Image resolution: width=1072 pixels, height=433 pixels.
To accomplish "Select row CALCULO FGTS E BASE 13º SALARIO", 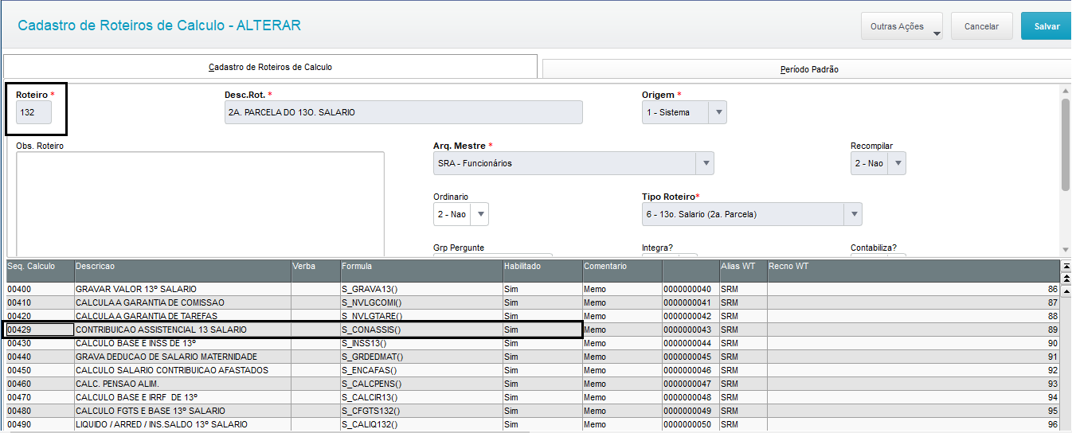I will (532, 411).
